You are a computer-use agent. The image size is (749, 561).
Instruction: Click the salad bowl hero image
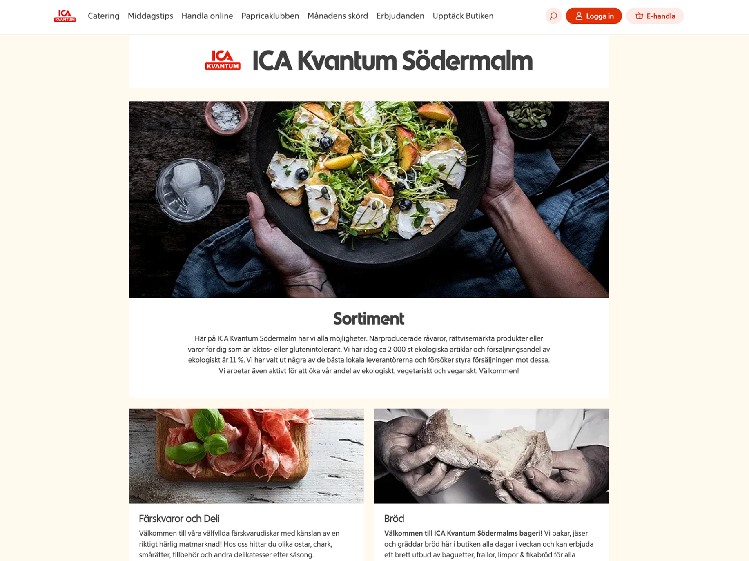pos(368,199)
